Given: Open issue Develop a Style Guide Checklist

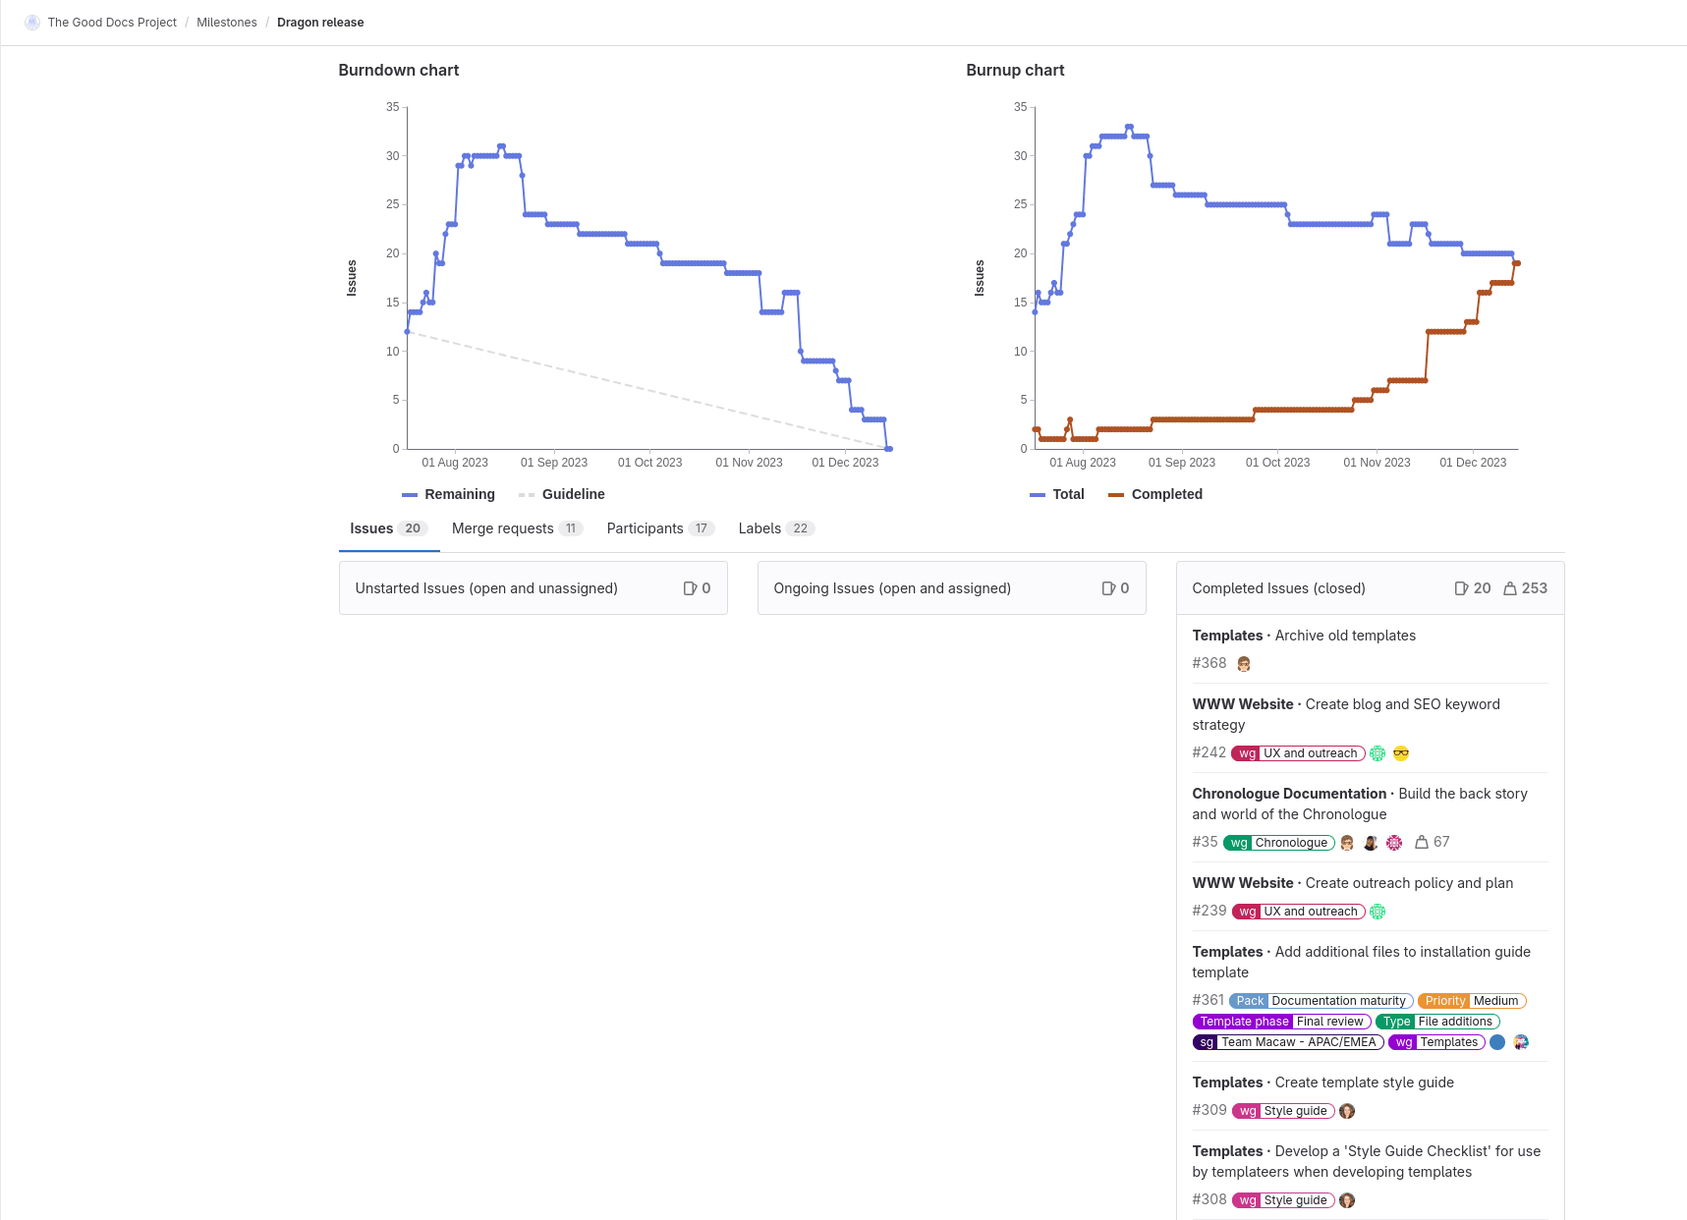Looking at the screenshot, I should coord(1367,1161).
